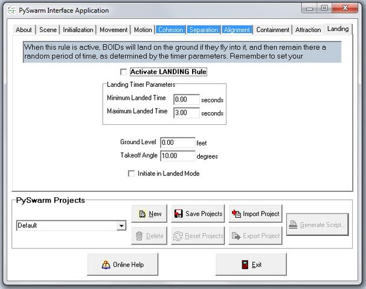366x289 pixels.
Task: Select the Movement tab
Action: 114,30
